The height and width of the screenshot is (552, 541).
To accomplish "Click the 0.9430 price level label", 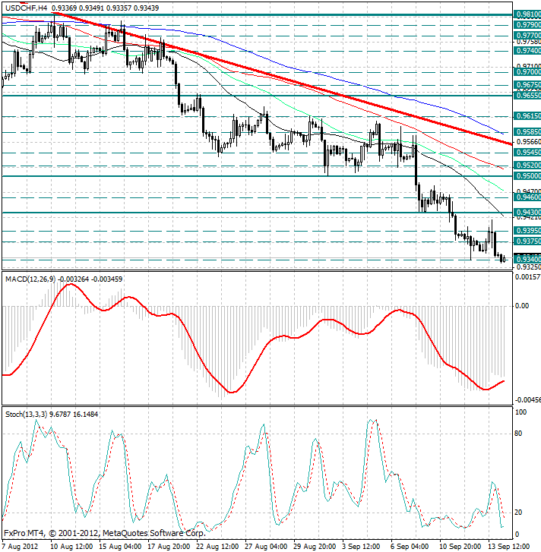I will 527,213.
